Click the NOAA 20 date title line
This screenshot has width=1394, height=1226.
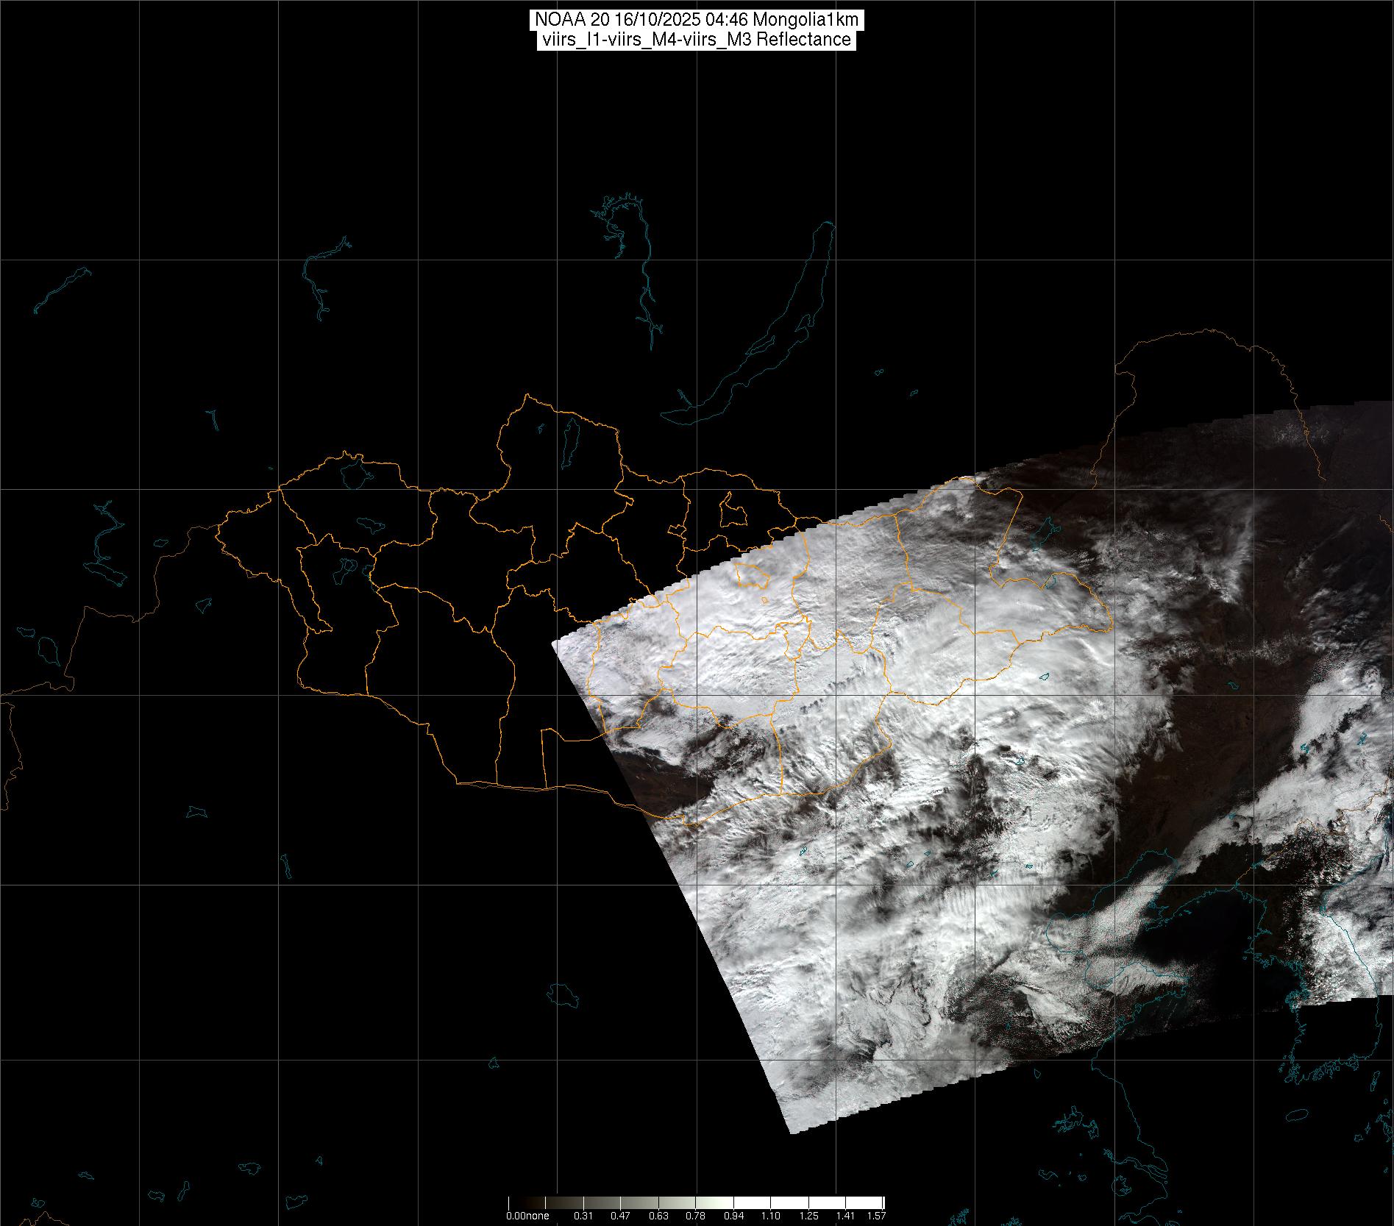pos(696,20)
